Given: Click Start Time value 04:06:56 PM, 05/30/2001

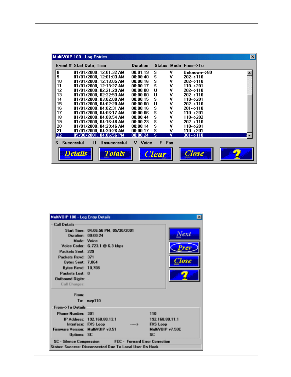Looking at the screenshot, I should click(x=110, y=230).
